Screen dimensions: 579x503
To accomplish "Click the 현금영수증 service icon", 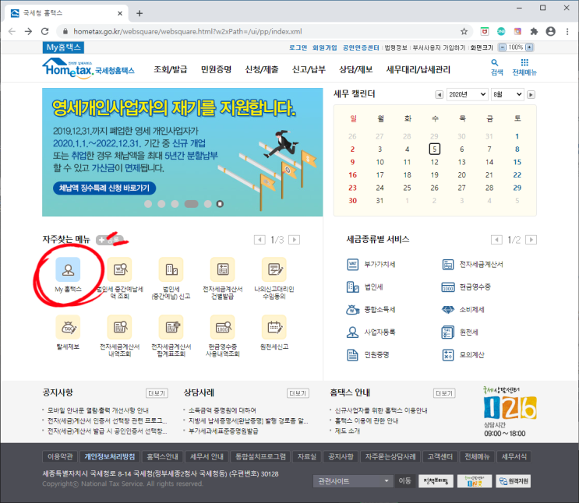I will 448,287.
